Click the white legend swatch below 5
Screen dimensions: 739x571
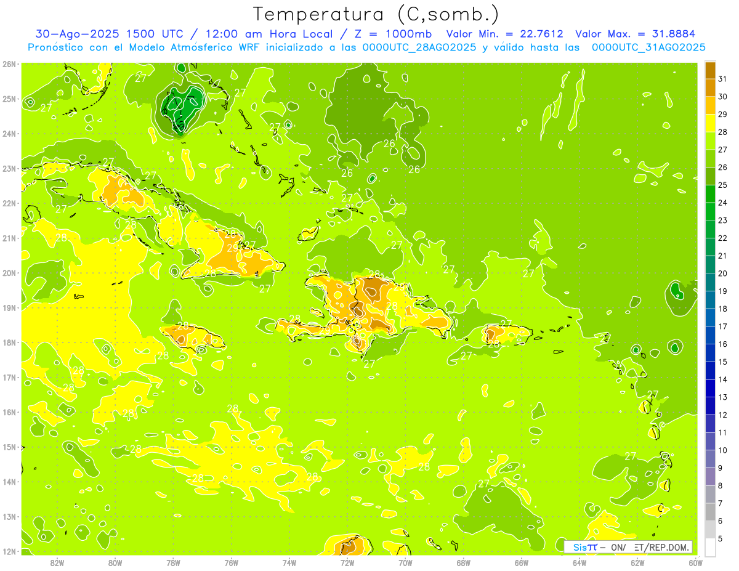point(711,547)
